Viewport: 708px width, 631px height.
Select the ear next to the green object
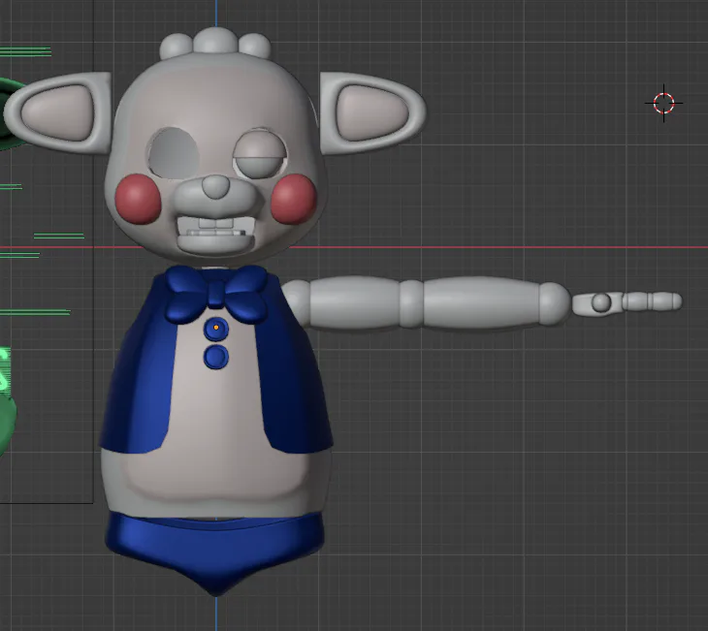point(58,112)
